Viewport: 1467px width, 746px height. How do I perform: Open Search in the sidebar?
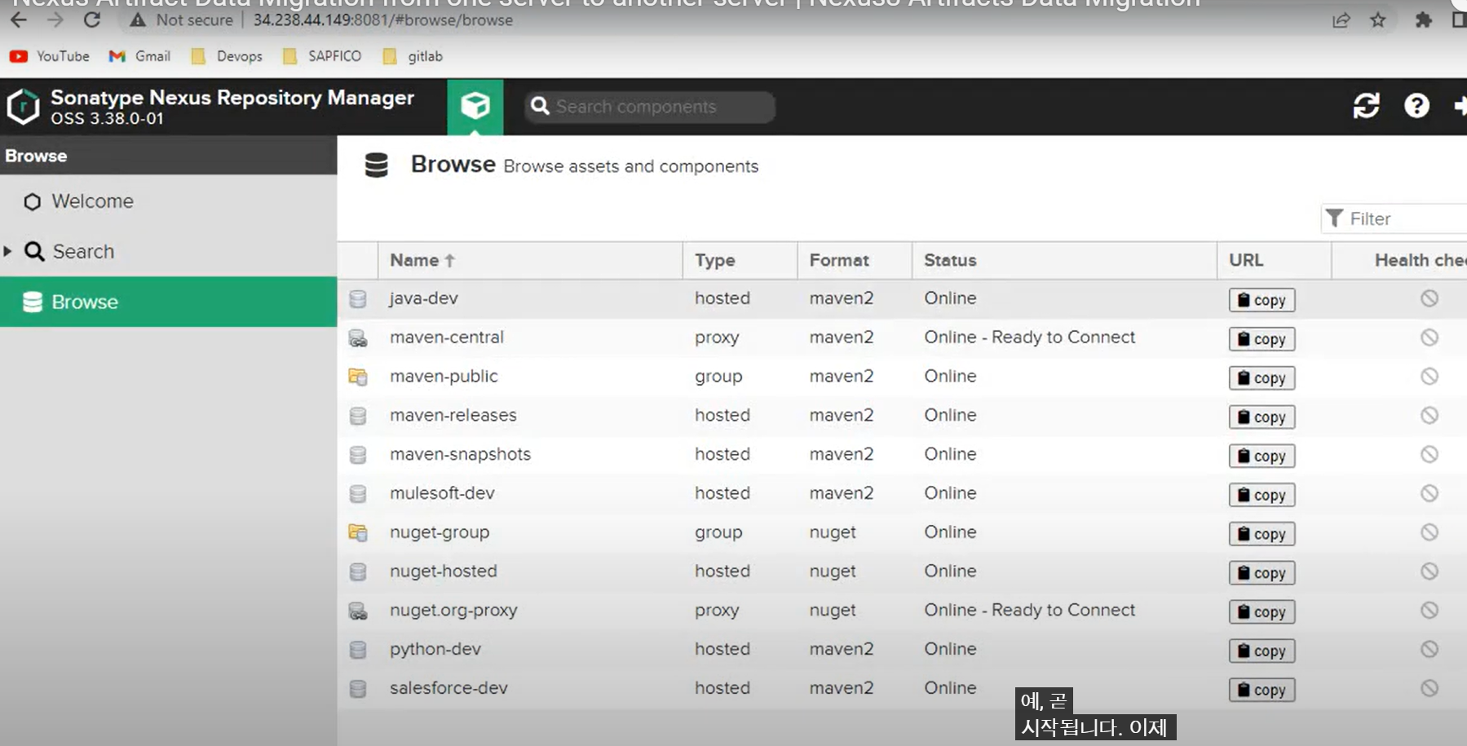[x=168, y=251]
